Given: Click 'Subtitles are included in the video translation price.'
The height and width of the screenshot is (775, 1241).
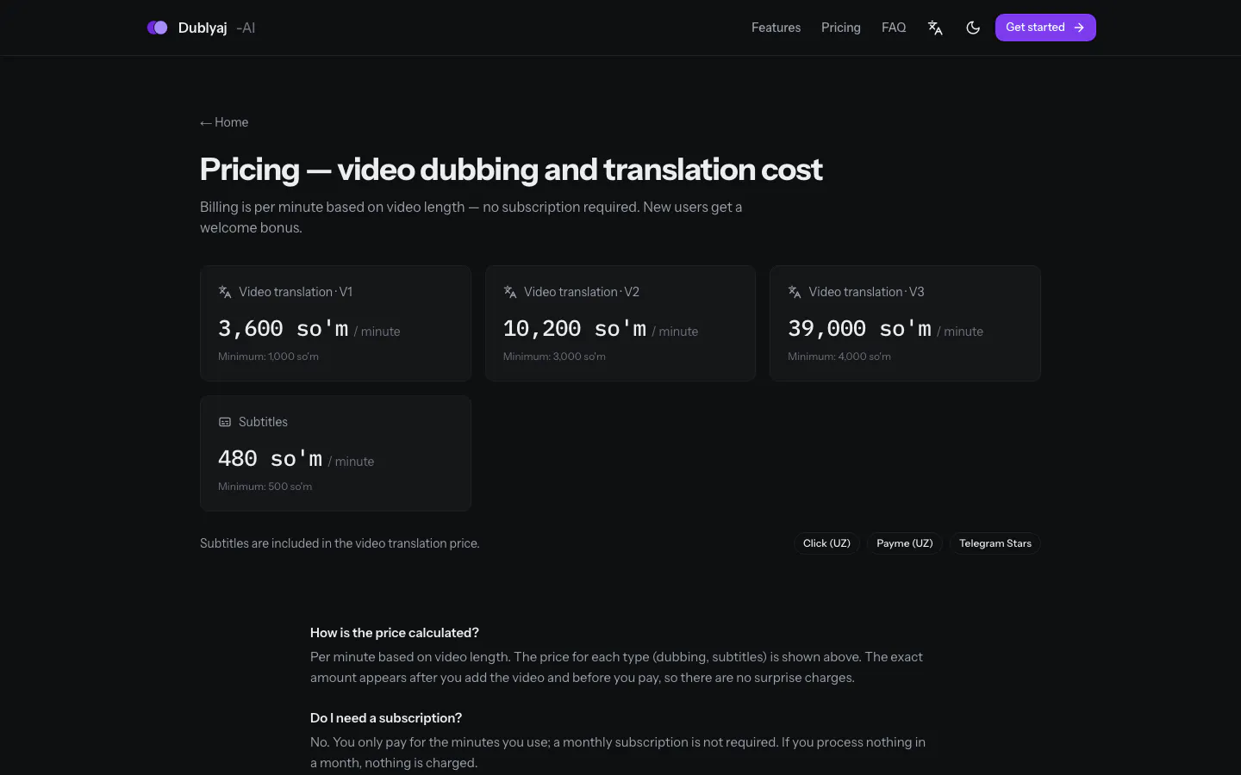Looking at the screenshot, I should click(340, 543).
